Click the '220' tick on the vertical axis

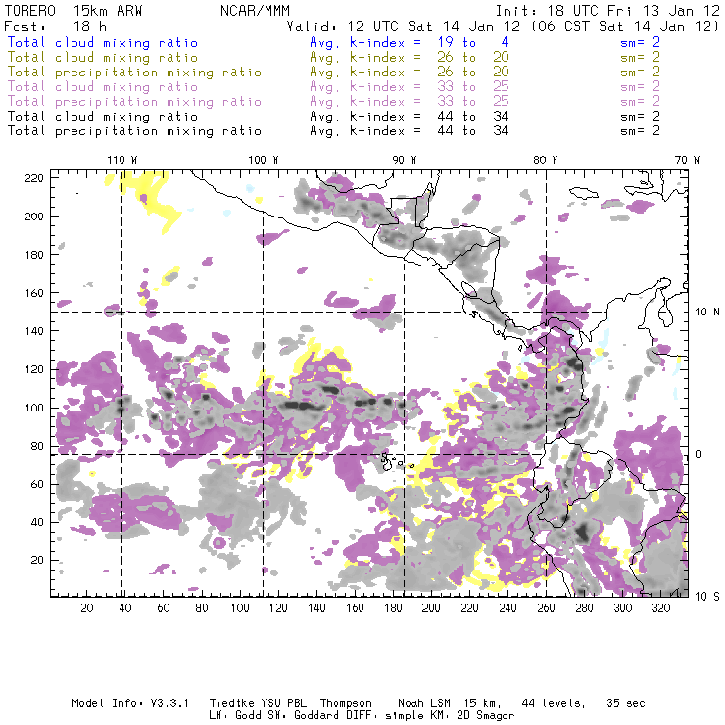[34, 178]
